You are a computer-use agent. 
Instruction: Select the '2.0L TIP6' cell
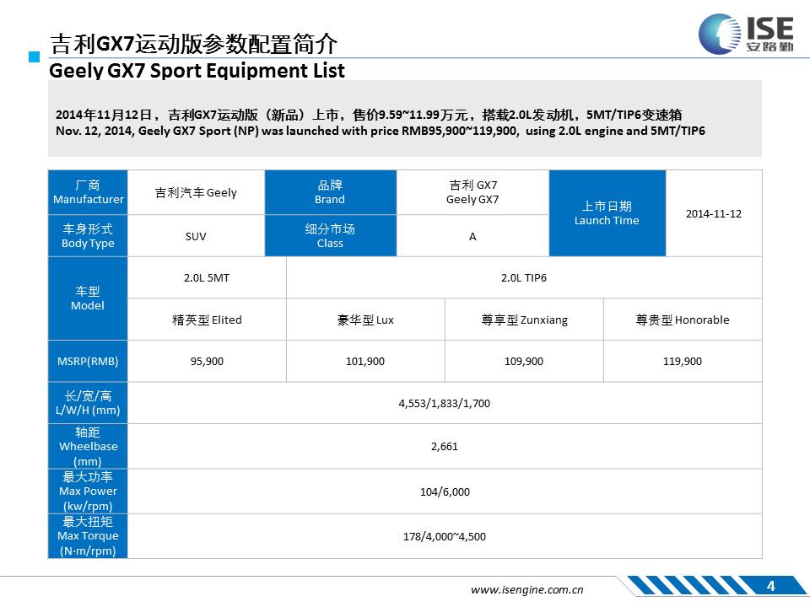(524, 277)
